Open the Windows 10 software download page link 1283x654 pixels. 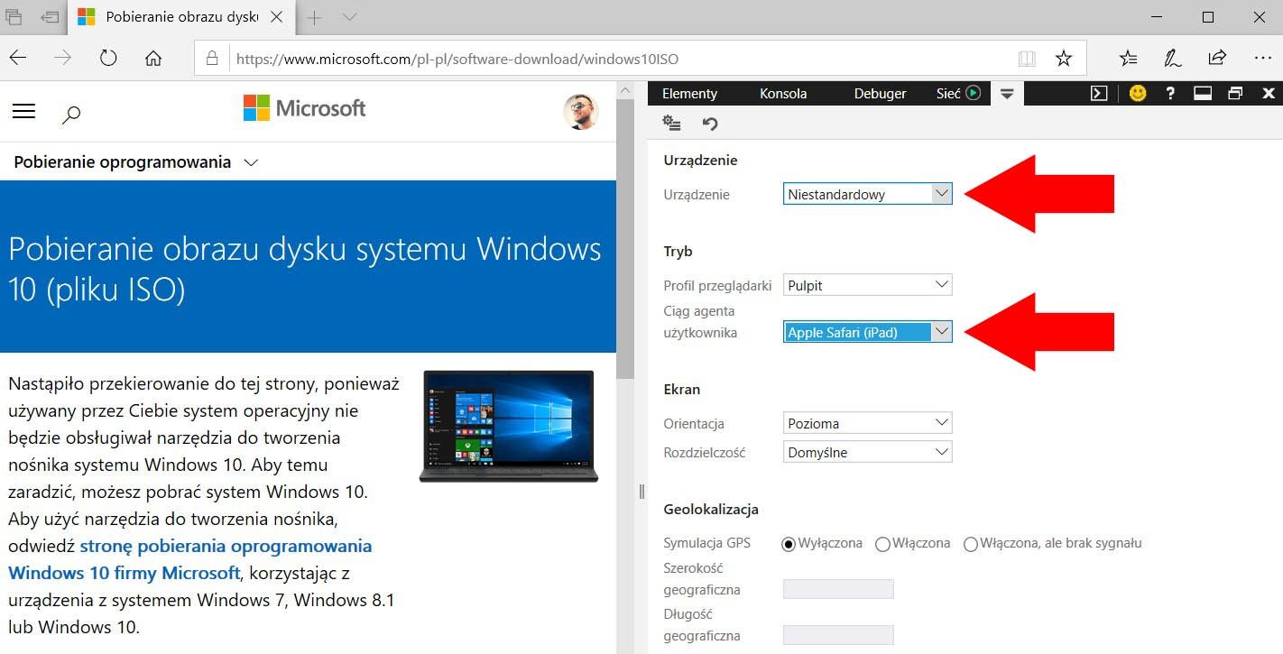point(189,559)
